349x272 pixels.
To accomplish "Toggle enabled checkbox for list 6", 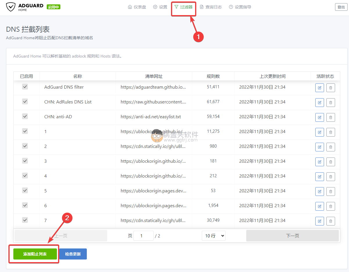I will pos(25,205).
